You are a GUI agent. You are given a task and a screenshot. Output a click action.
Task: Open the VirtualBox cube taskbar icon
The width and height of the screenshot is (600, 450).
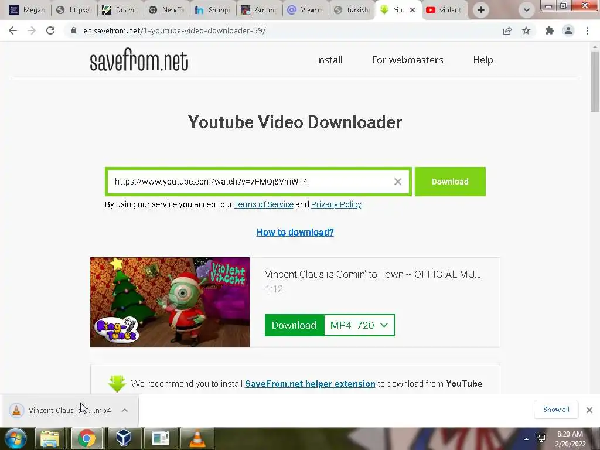coord(124,438)
